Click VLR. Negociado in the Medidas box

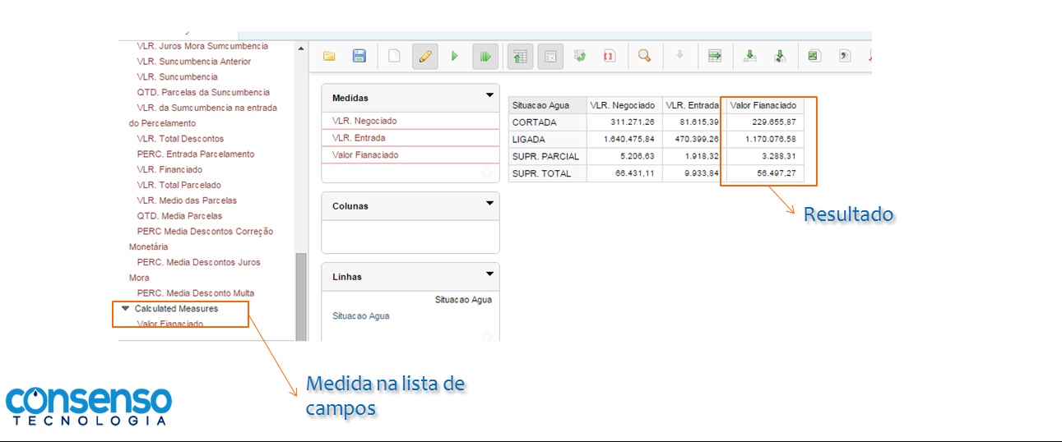coord(364,122)
